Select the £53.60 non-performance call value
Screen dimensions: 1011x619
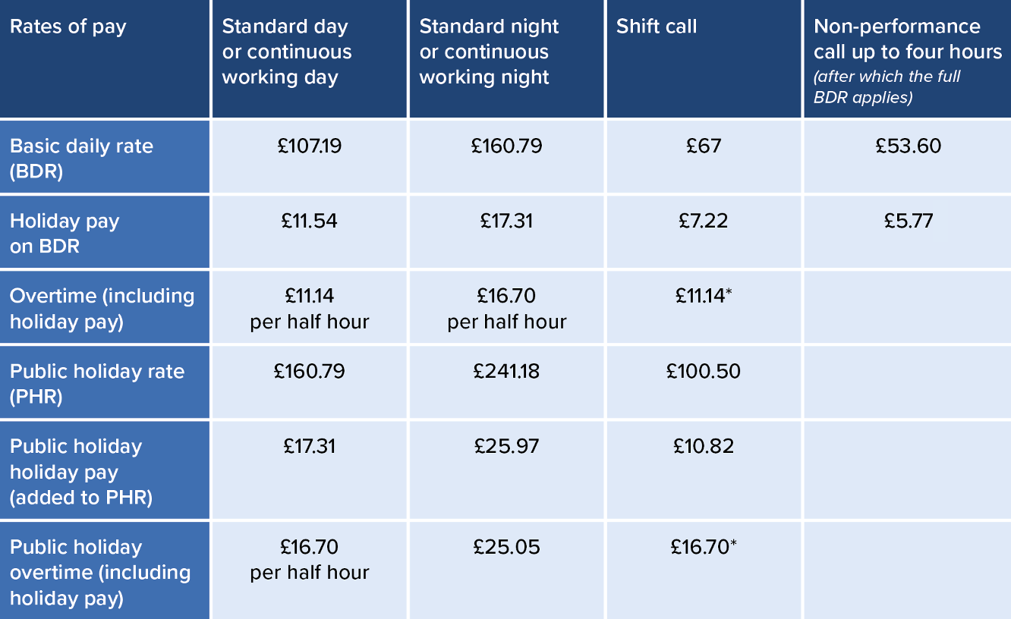click(x=908, y=146)
